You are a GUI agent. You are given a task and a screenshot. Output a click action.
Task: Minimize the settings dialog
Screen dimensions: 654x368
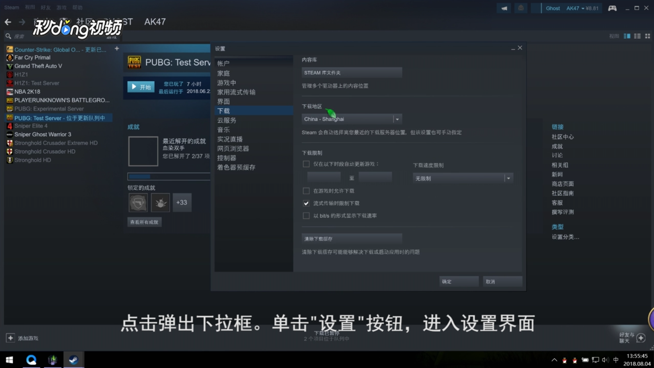[x=513, y=48]
